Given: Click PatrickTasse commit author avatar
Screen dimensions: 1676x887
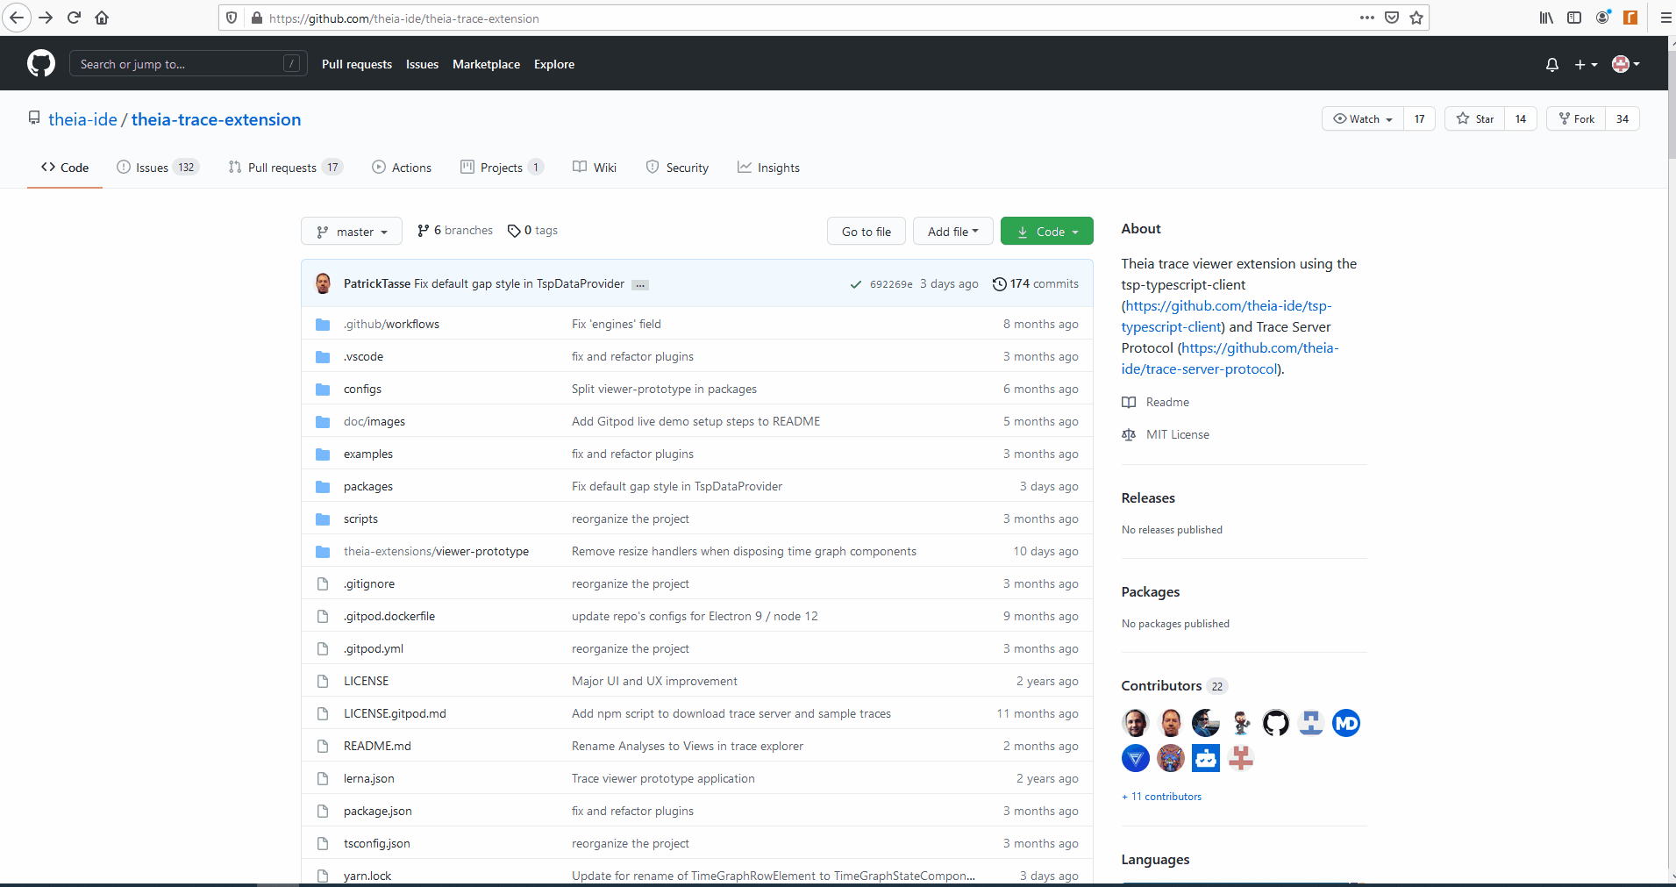Looking at the screenshot, I should click(323, 283).
